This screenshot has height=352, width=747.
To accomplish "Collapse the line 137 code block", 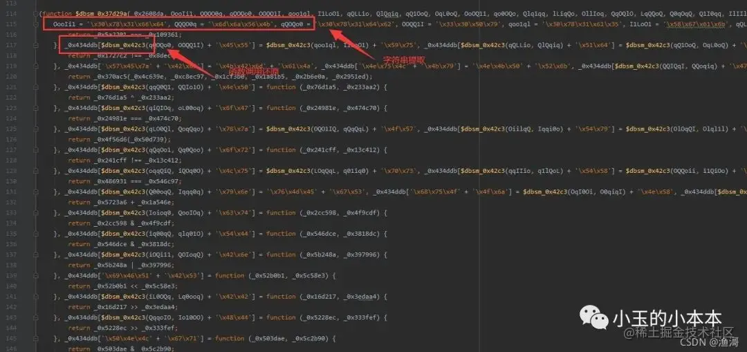I will click(x=37, y=254).
